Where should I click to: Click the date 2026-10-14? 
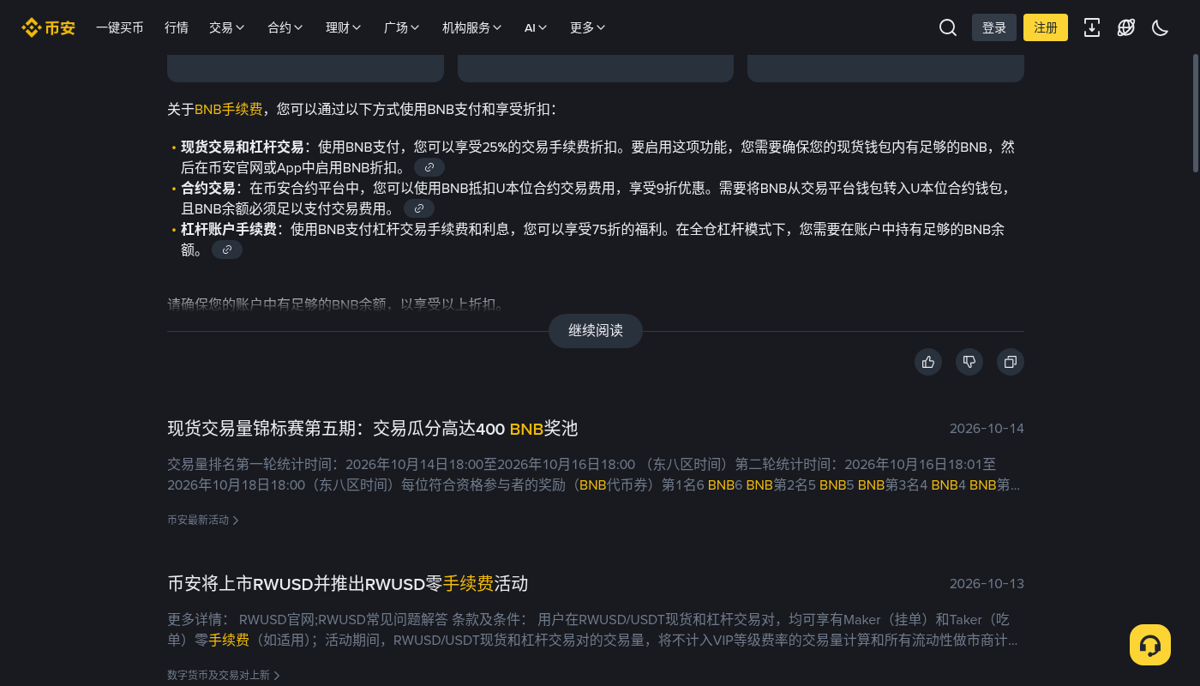pyautogui.click(x=987, y=429)
